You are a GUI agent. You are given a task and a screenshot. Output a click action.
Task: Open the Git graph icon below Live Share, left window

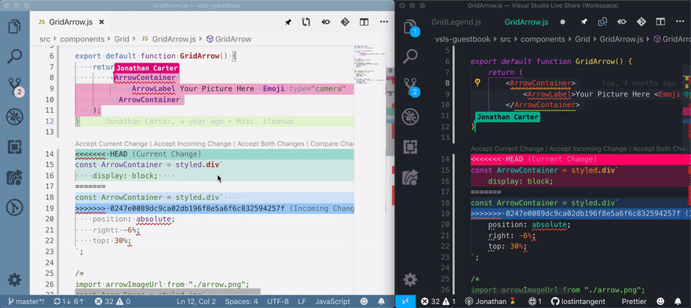[x=15, y=207]
